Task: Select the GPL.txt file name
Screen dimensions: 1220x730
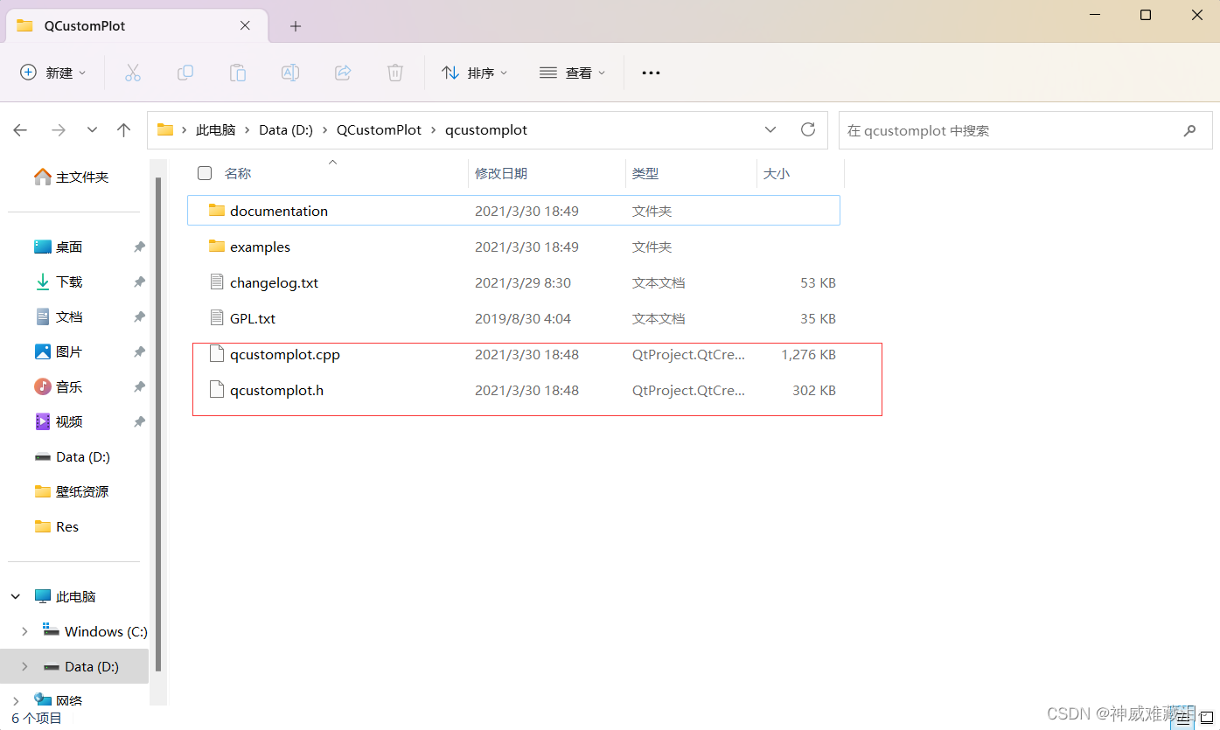Action: pos(253,319)
